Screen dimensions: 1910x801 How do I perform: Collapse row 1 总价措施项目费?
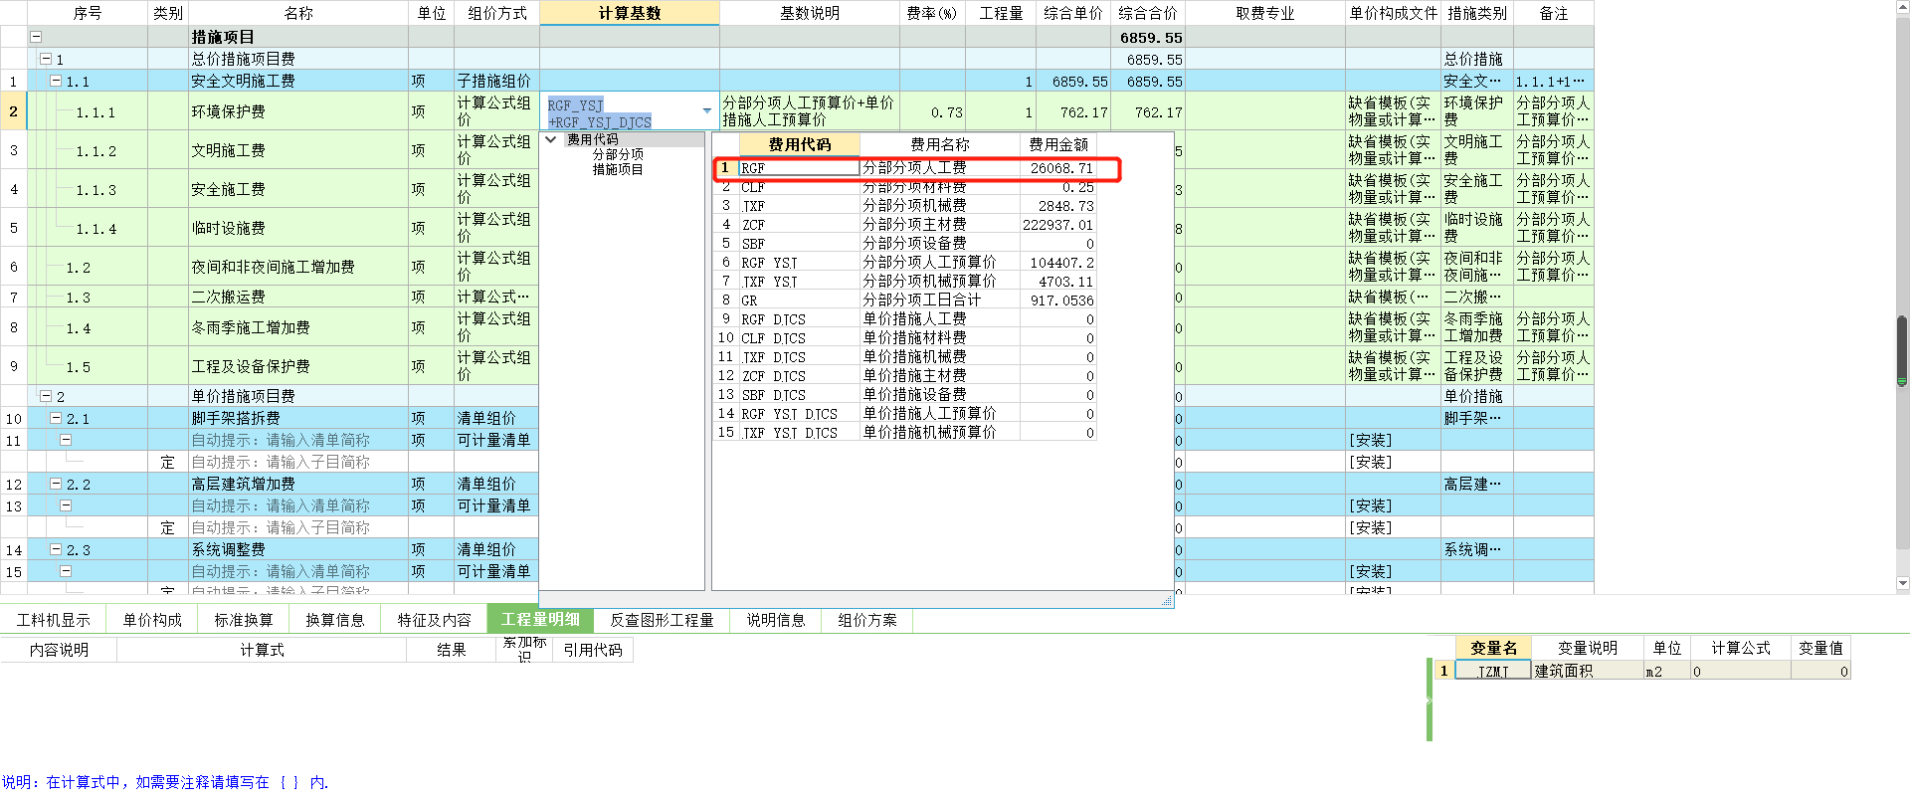tap(46, 59)
